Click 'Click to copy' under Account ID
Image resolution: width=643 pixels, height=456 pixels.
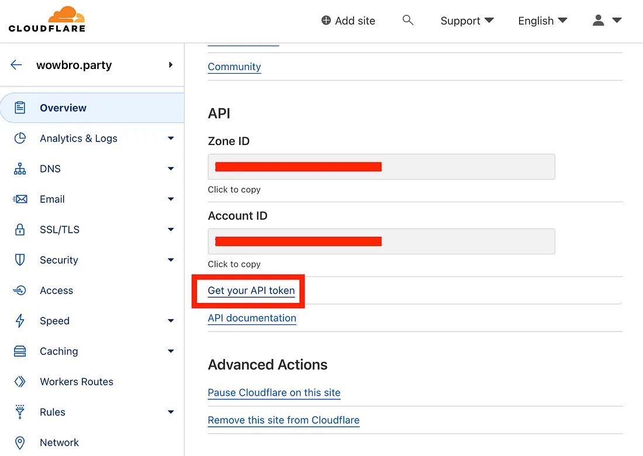pyautogui.click(x=234, y=264)
